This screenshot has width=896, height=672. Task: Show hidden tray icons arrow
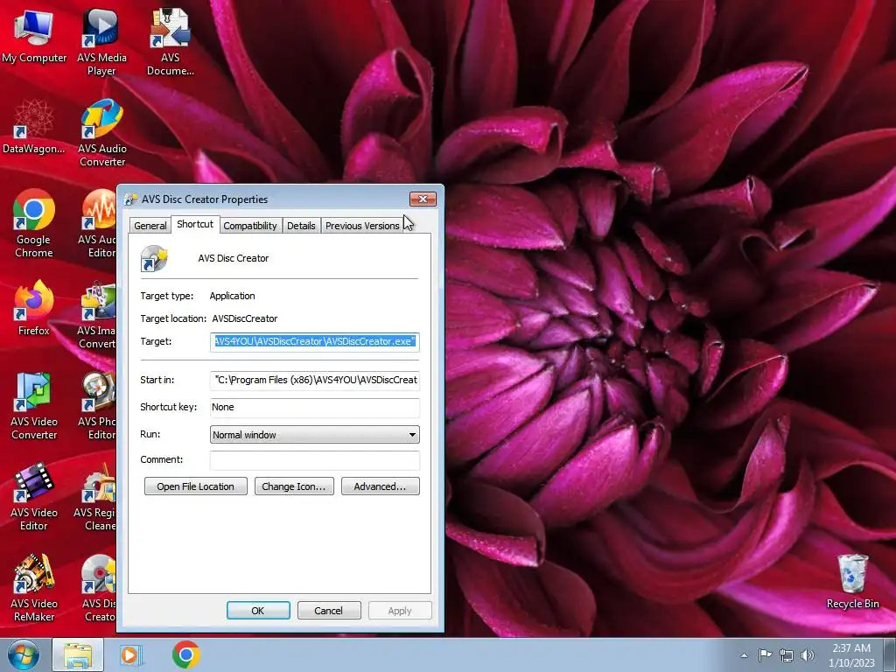[744, 655]
